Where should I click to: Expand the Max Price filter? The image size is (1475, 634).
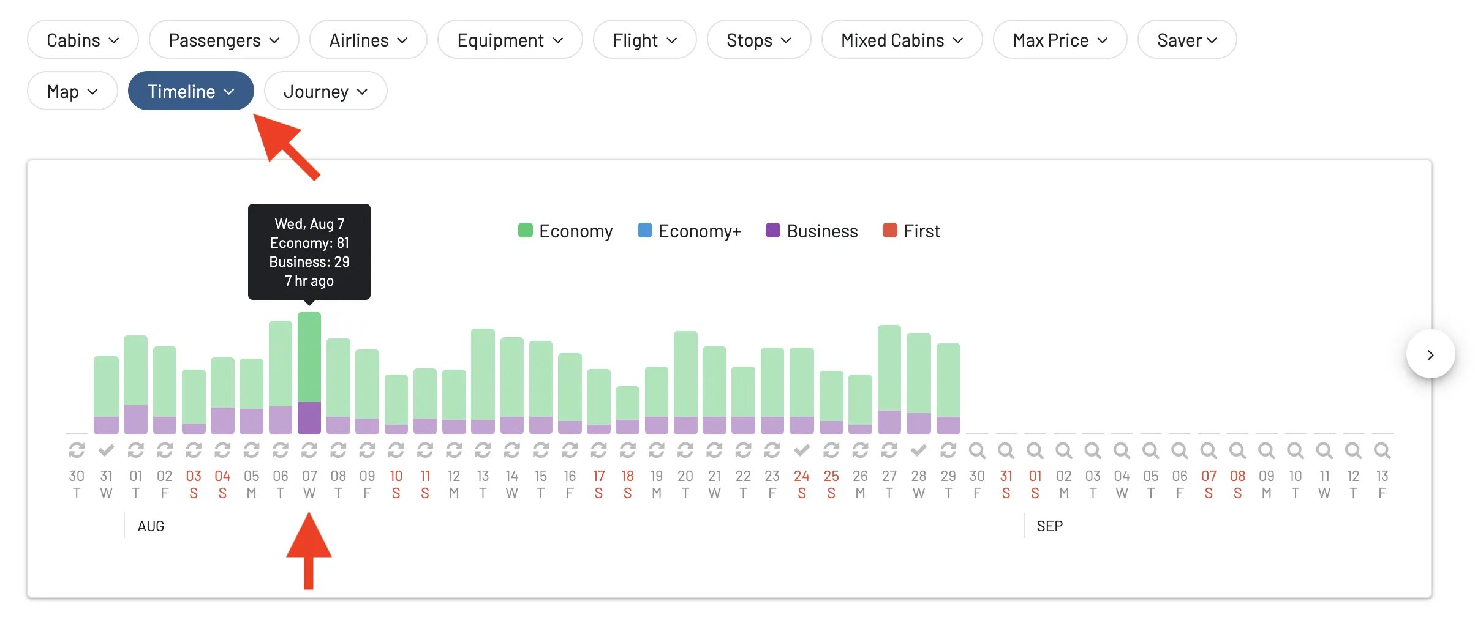tap(1060, 40)
